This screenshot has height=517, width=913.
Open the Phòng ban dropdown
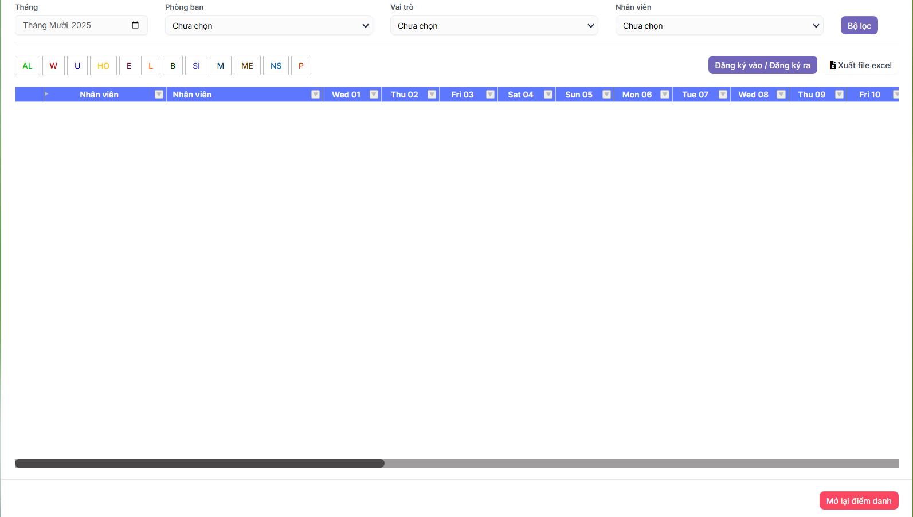tap(269, 26)
